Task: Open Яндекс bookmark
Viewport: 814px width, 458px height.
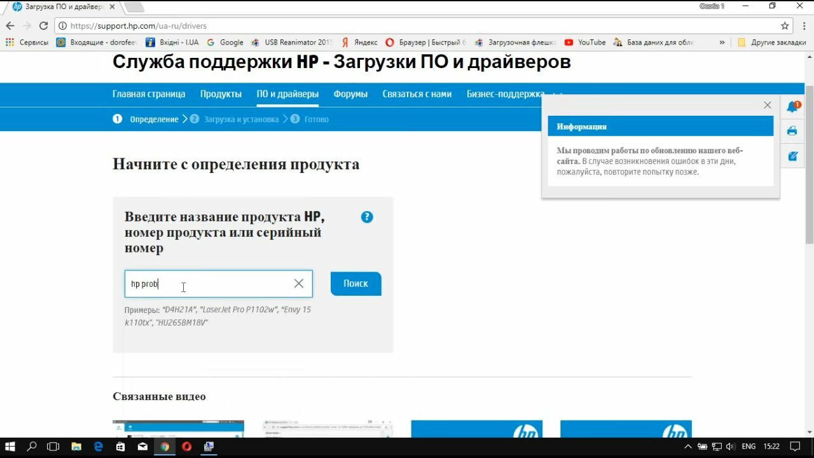Action: tap(359, 43)
